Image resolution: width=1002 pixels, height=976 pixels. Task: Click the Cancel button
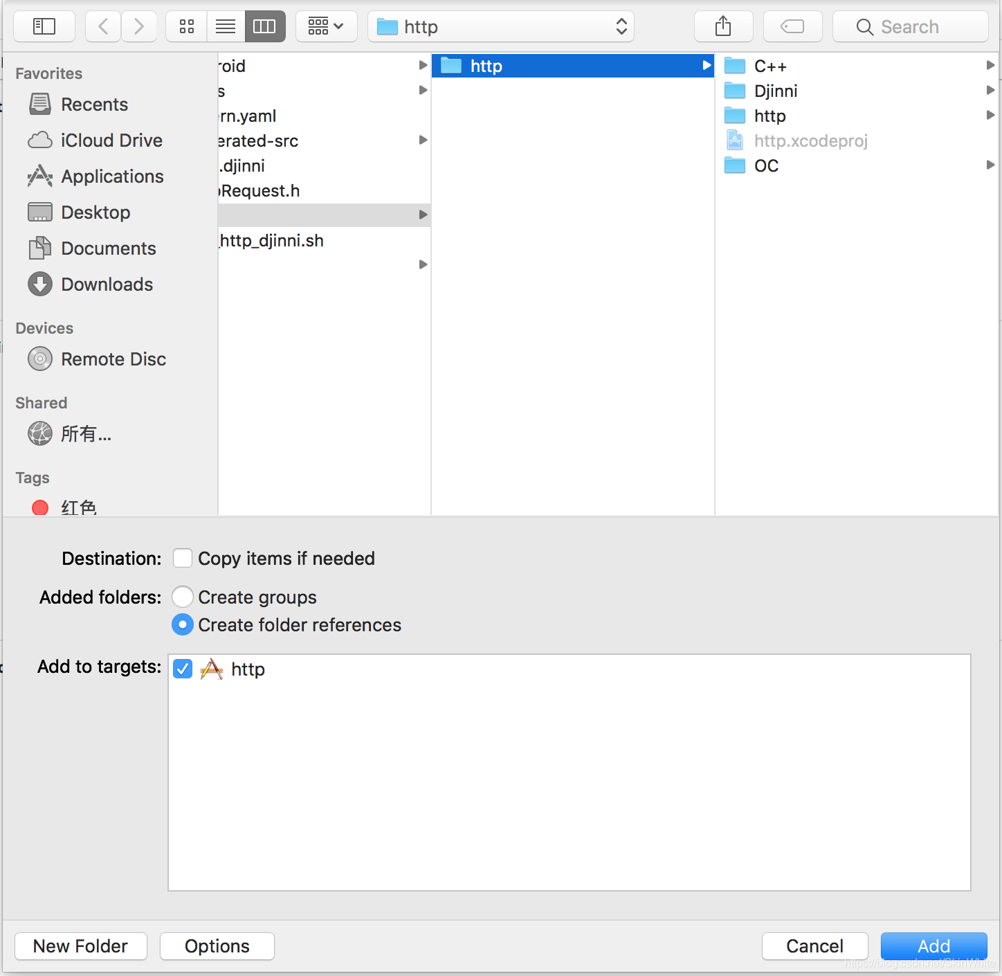(x=815, y=946)
